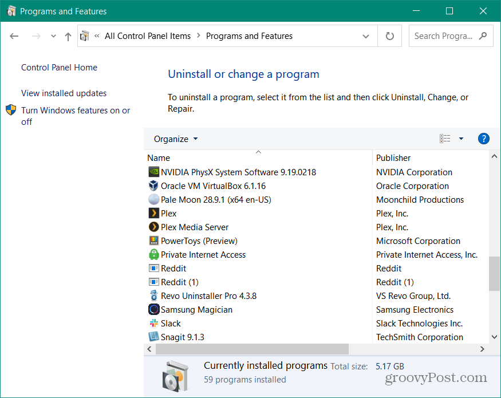
Task: Open the recent locations dropdown arrow
Action: tap(53, 36)
